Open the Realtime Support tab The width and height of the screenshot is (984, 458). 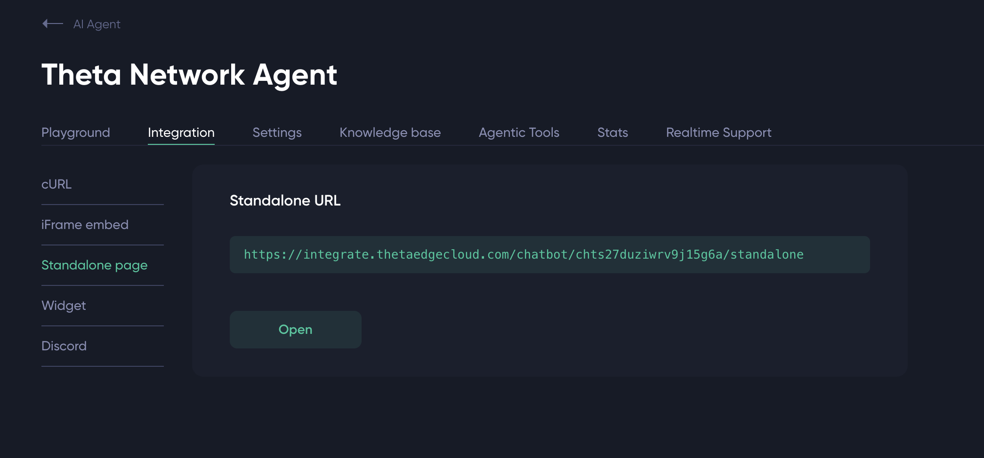pos(718,133)
